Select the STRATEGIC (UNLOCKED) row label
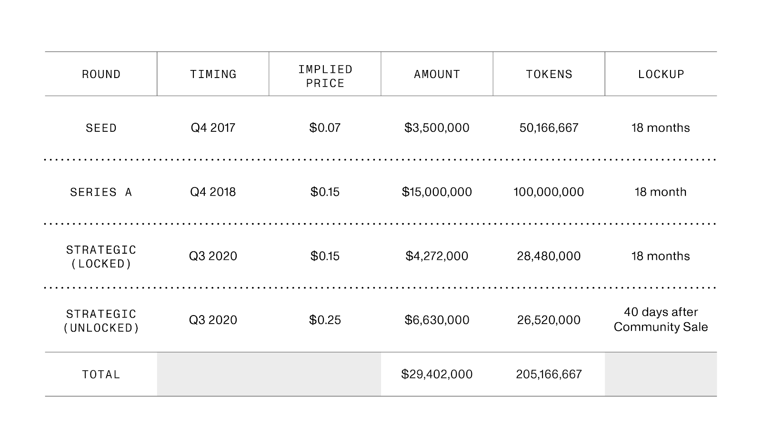The image size is (762, 445). click(x=101, y=321)
